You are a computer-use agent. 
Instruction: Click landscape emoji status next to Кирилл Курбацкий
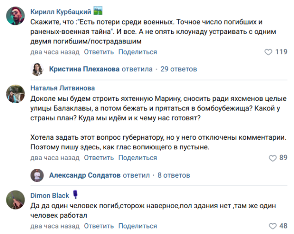coord(98,11)
